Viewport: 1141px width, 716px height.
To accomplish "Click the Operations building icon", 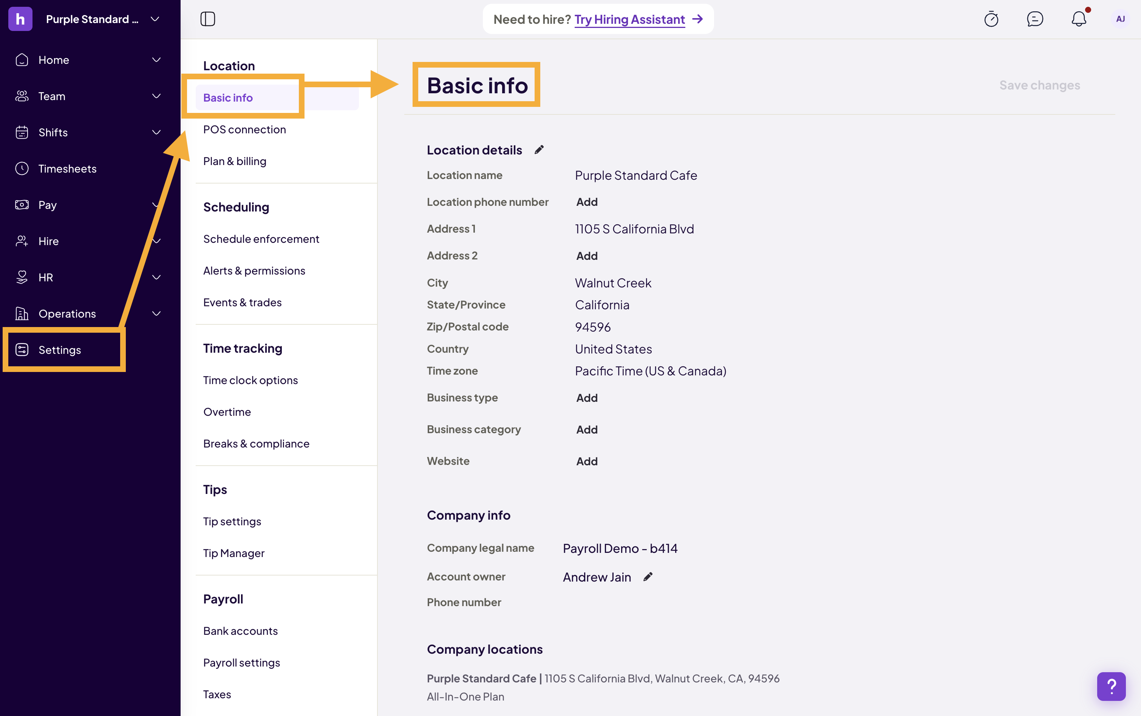I will [x=22, y=313].
